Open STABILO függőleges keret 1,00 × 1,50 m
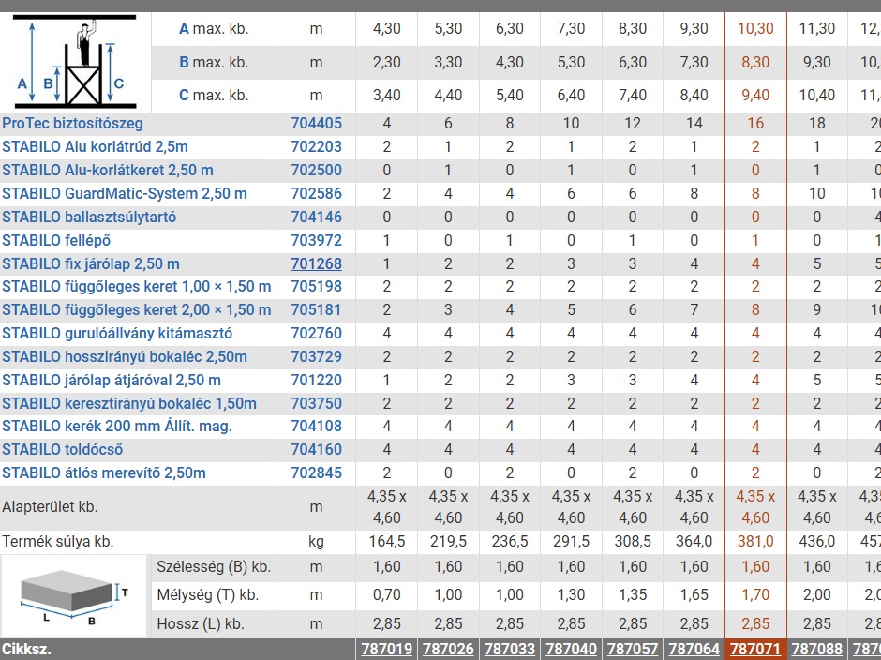Screen dimensions: 881x660 tap(137, 286)
